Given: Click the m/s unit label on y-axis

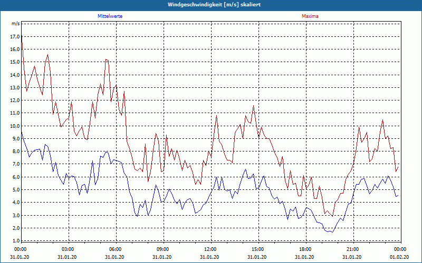Looking at the screenshot, I should (x=16, y=24).
